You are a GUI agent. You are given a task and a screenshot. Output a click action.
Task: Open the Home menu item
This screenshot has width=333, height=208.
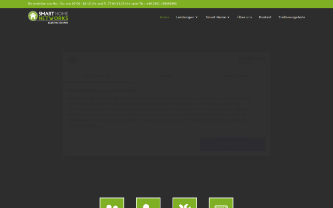[x=164, y=17]
